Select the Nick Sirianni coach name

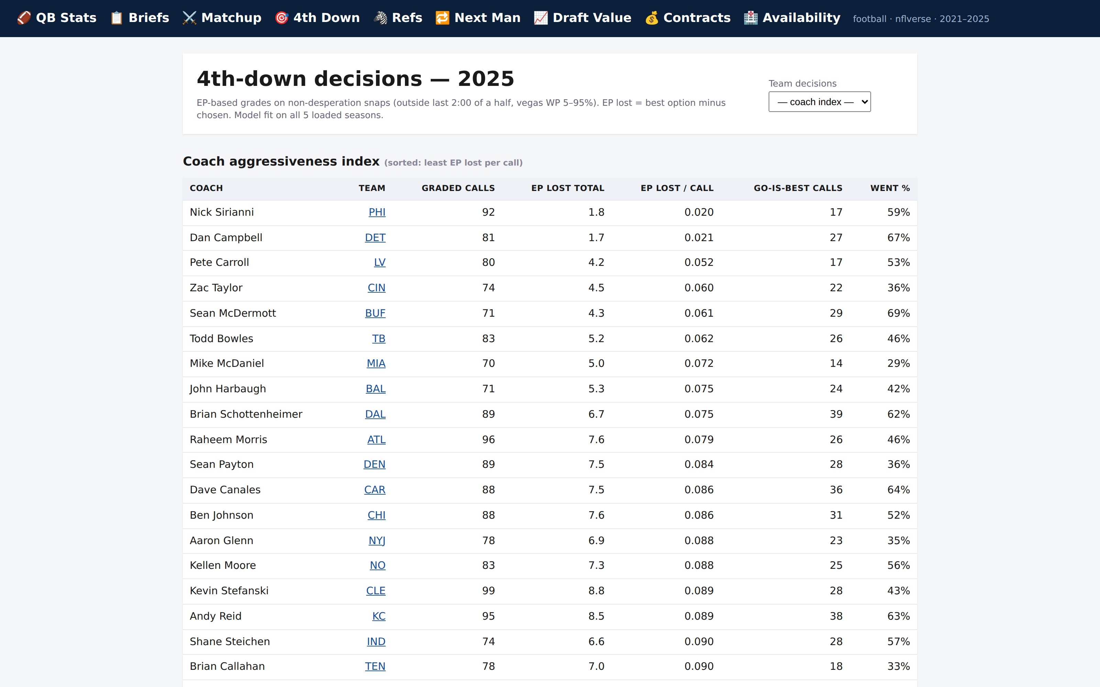tap(222, 212)
